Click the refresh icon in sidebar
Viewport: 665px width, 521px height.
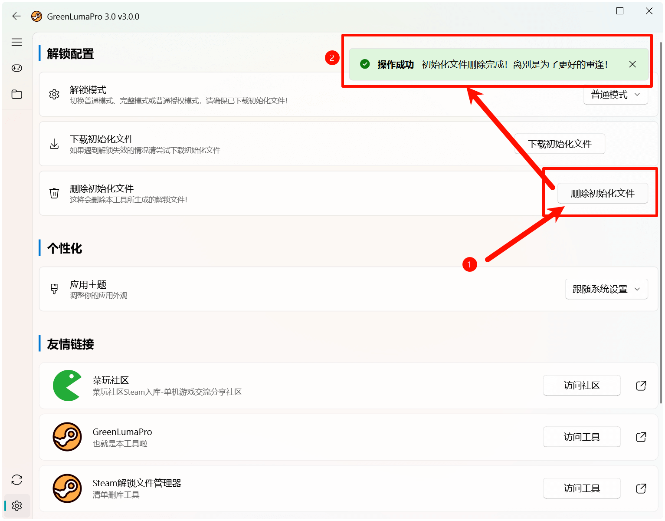[x=17, y=480]
